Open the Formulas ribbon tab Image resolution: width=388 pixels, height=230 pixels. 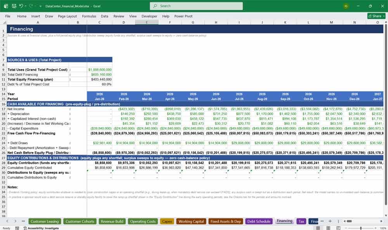pos(89,16)
